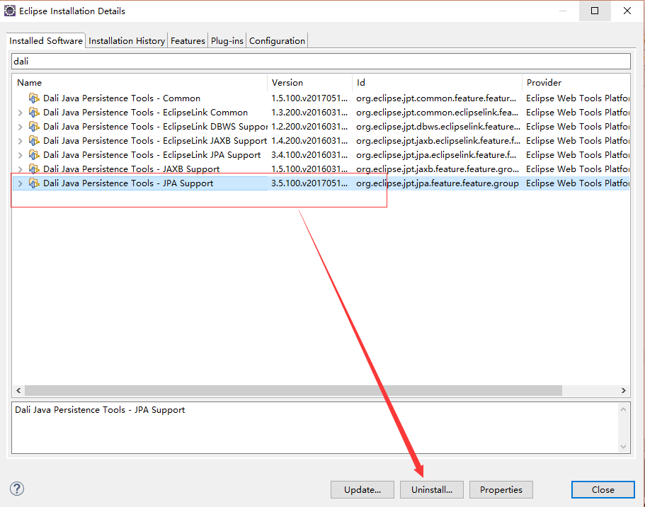The height and width of the screenshot is (507, 645).
Task: Sort by the Name column header
Action: click(140, 83)
